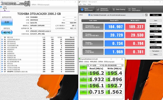Click the 196.2 read result

[96, 73]
